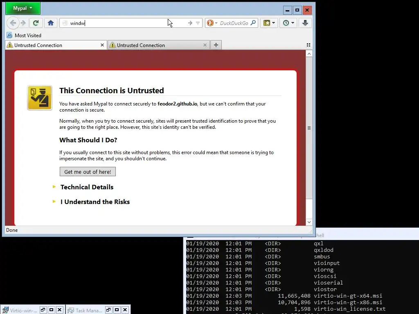This screenshot has width=419, height=314.
Task: Click the DuckDuckGo search field
Action: 234,23
